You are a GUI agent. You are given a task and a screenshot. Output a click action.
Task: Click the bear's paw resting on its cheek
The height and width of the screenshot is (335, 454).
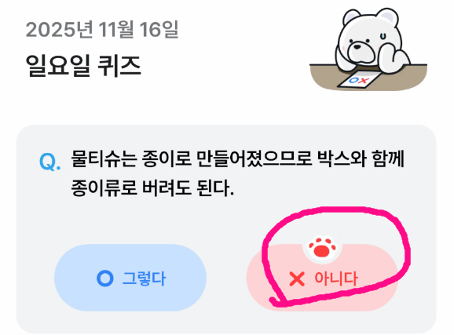click(398, 55)
